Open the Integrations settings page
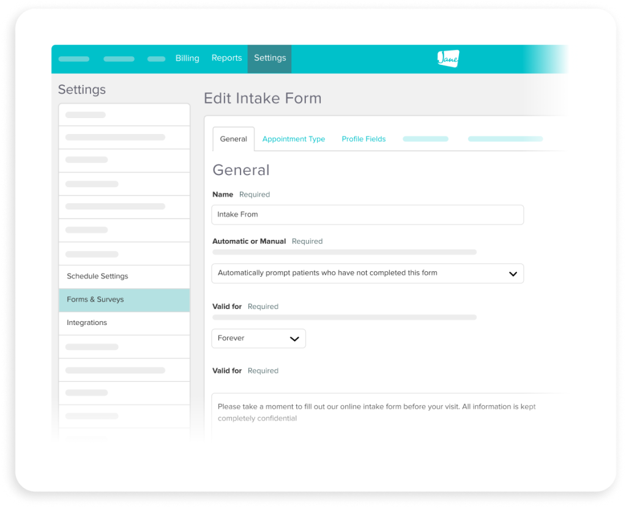 click(86, 323)
